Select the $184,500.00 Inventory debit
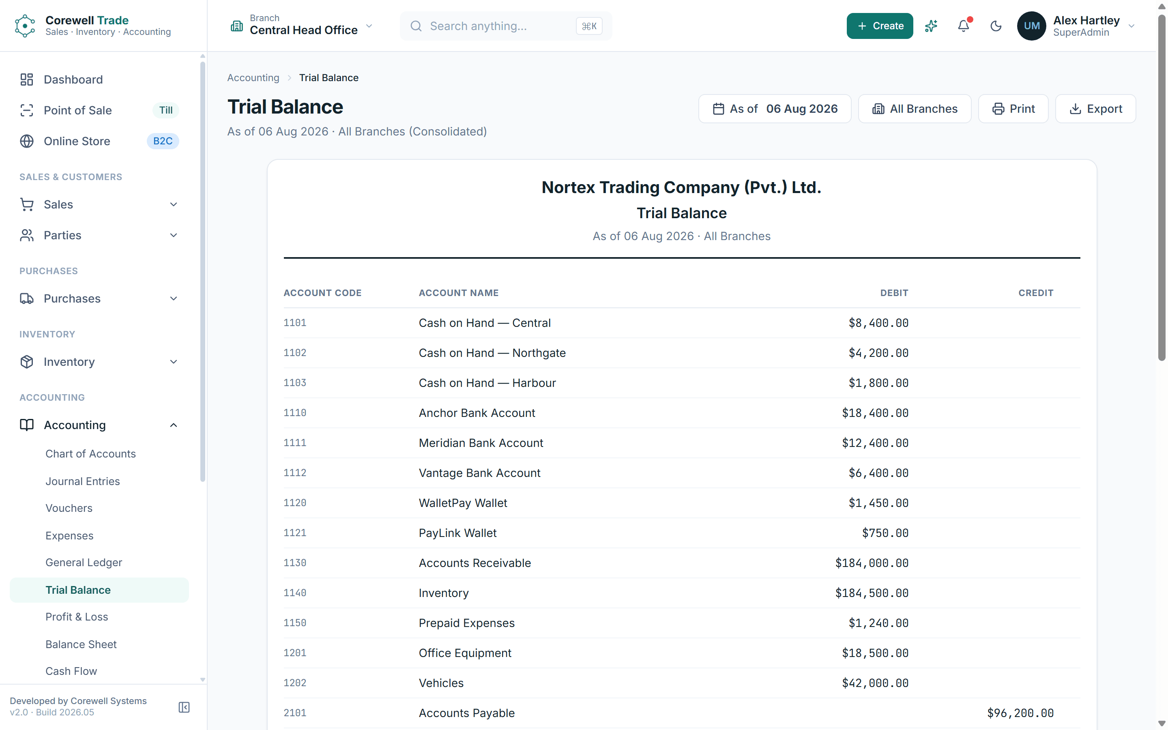This screenshot has height=730, width=1168. coord(872,593)
